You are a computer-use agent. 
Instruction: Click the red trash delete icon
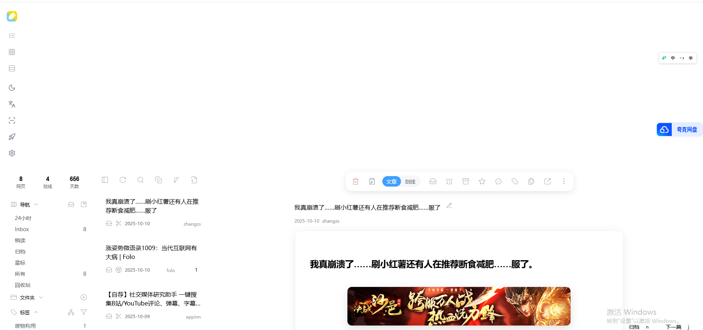(x=356, y=181)
